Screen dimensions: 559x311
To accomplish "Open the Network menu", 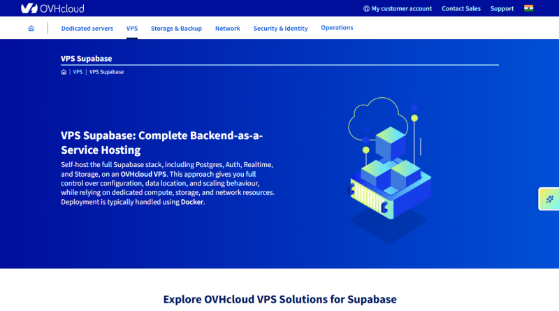I will pos(228,28).
